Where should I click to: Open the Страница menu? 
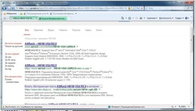pyautogui.click(x=152, y=18)
